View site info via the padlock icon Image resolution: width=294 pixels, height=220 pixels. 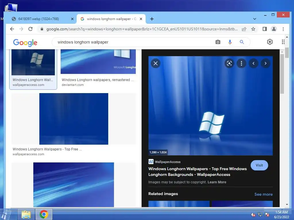(x=42, y=29)
